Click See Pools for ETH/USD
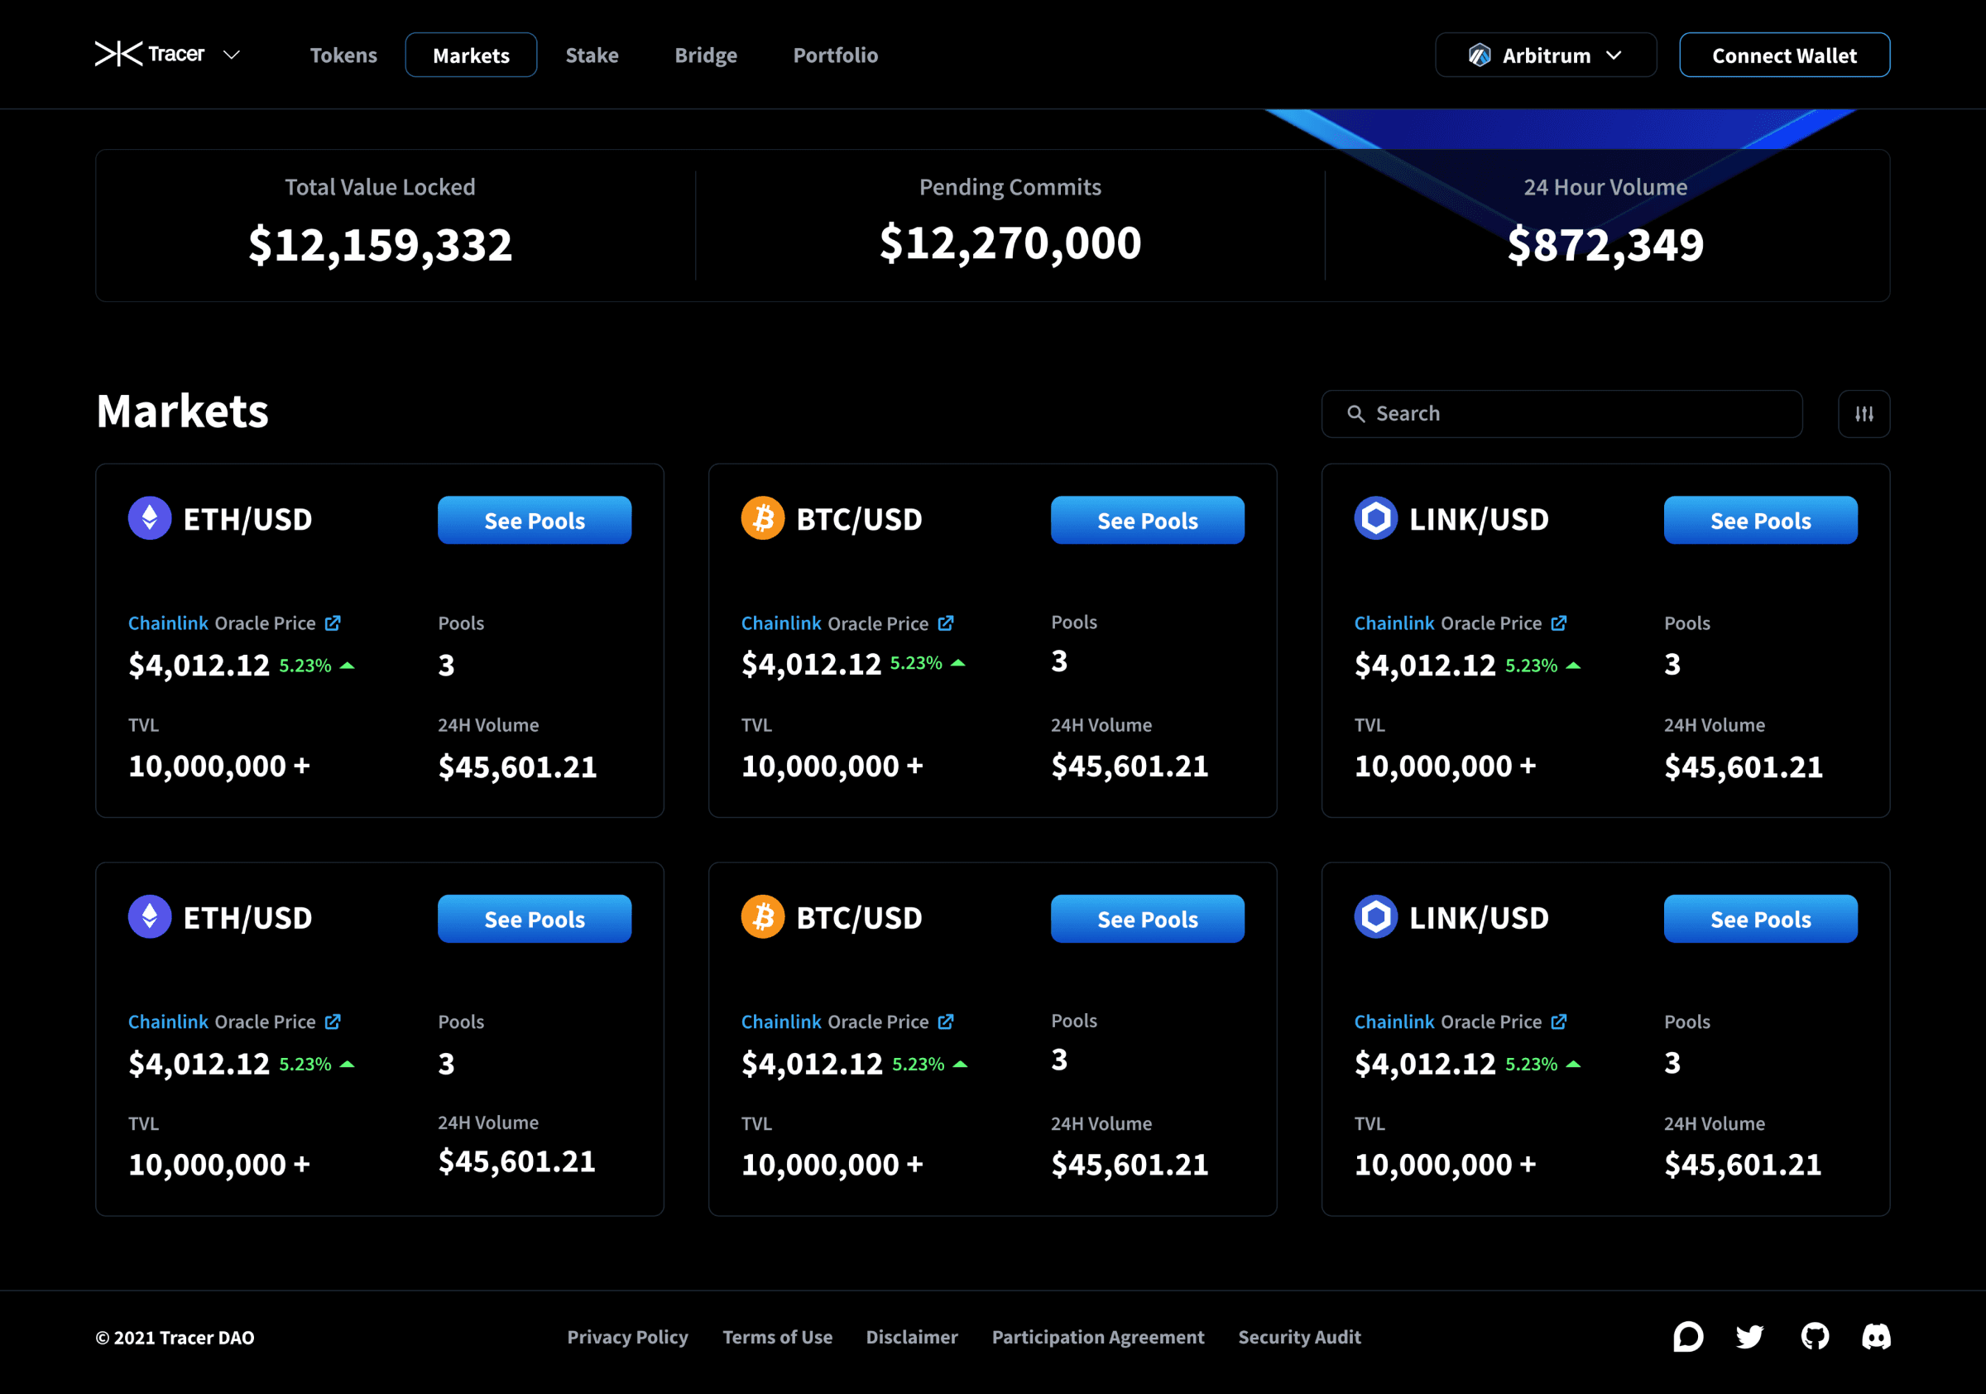The height and width of the screenshot is (1394, 1986). point(533,521)
